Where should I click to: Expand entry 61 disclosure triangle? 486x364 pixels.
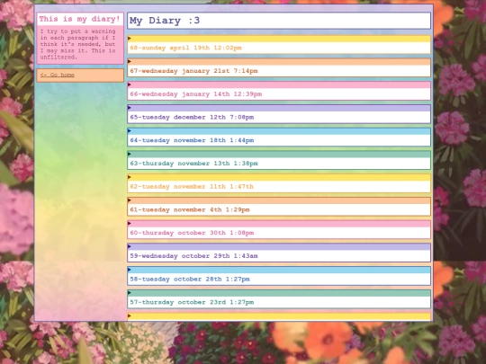(130, 200)
